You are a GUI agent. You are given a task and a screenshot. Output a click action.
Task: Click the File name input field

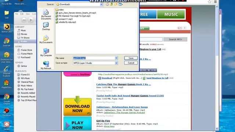[x=94, y=58]
